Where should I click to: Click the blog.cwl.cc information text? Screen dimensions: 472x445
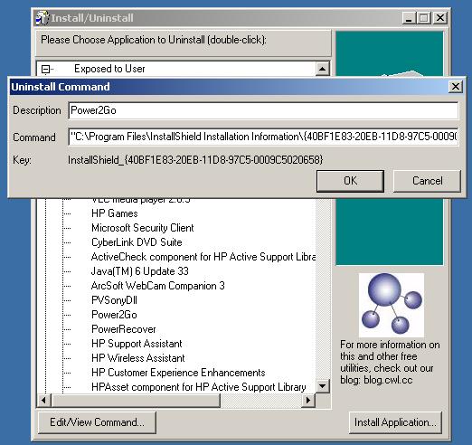(x=390, y=362)
